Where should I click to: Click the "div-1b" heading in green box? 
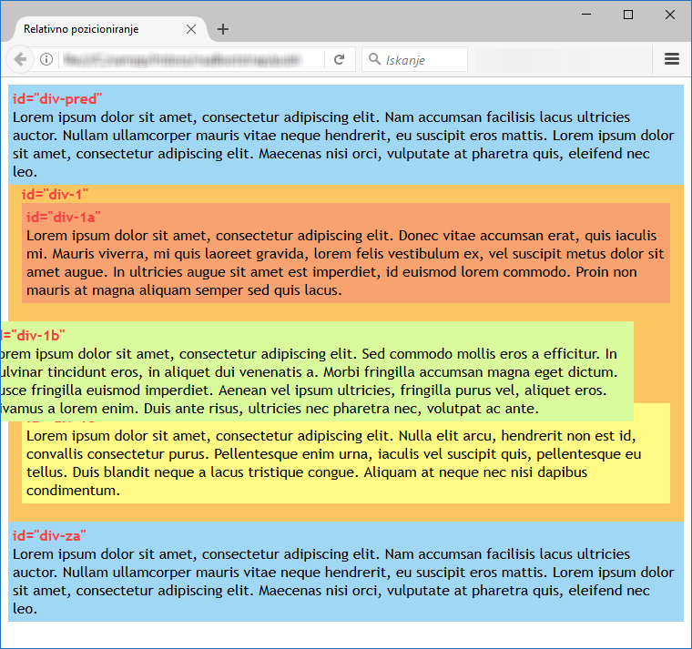33,335
